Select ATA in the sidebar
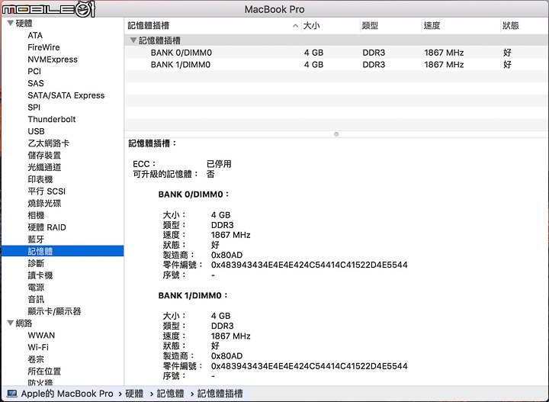This screenshot has width=549, height=402. tap(35, 35)
